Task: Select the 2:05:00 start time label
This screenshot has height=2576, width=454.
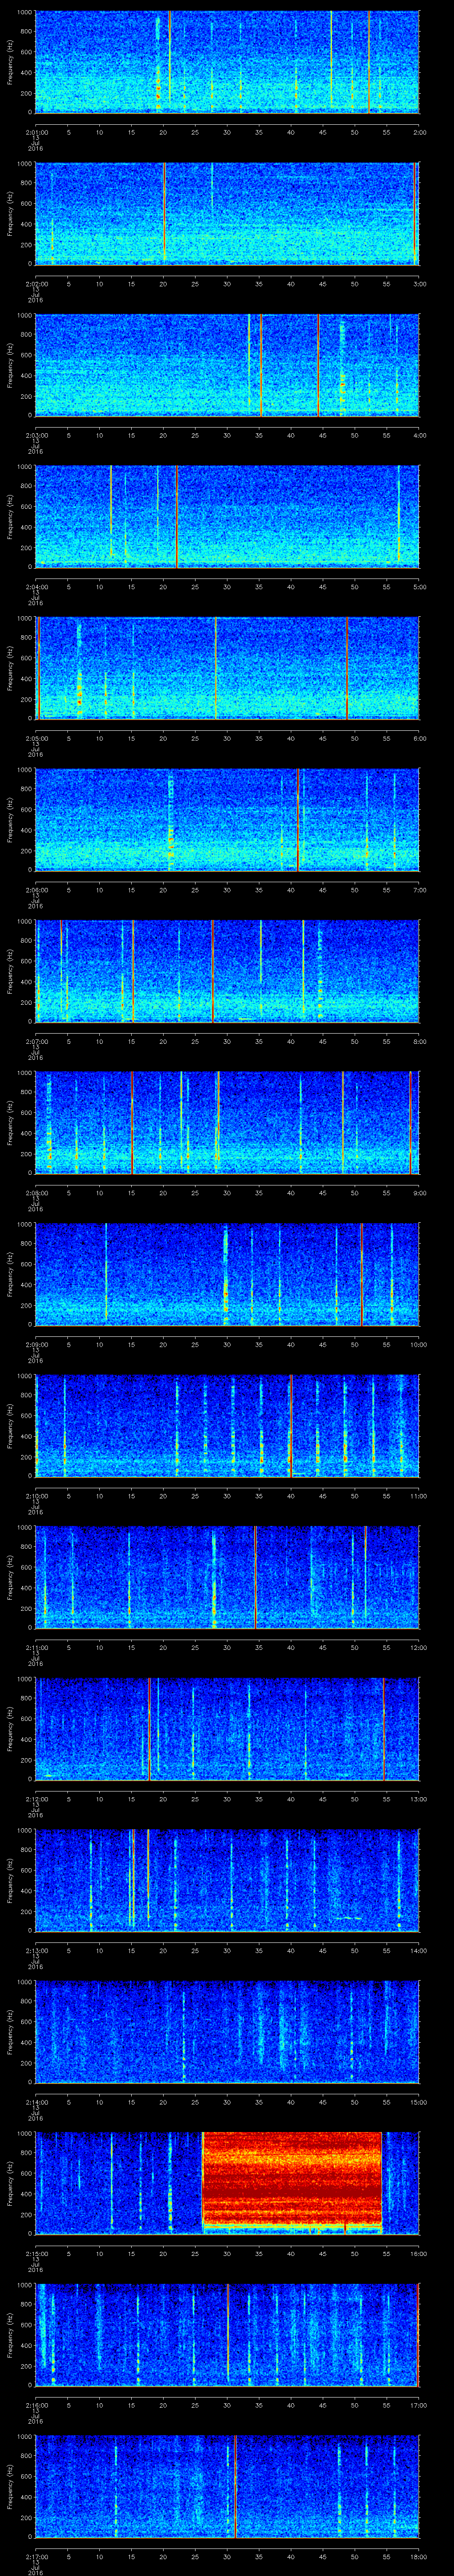Action: tap(36, 738)
